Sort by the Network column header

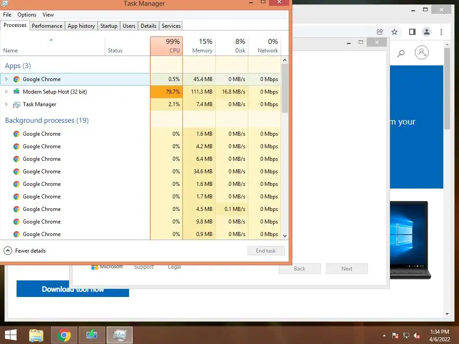click(x=264, y=46)
